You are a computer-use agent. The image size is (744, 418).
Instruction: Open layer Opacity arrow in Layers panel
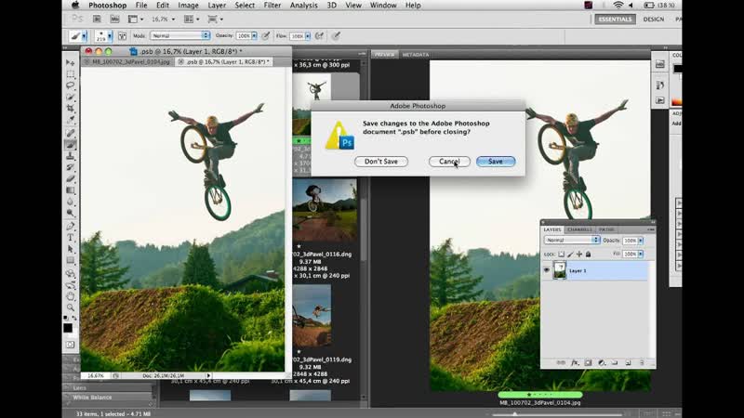(x=641, y=241)
